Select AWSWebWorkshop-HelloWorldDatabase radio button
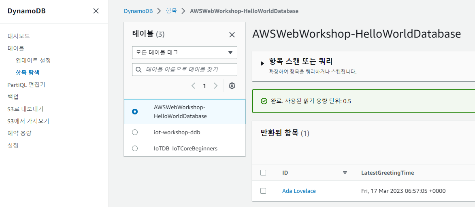Screen dimensions: 475x207 click(135, 112)
